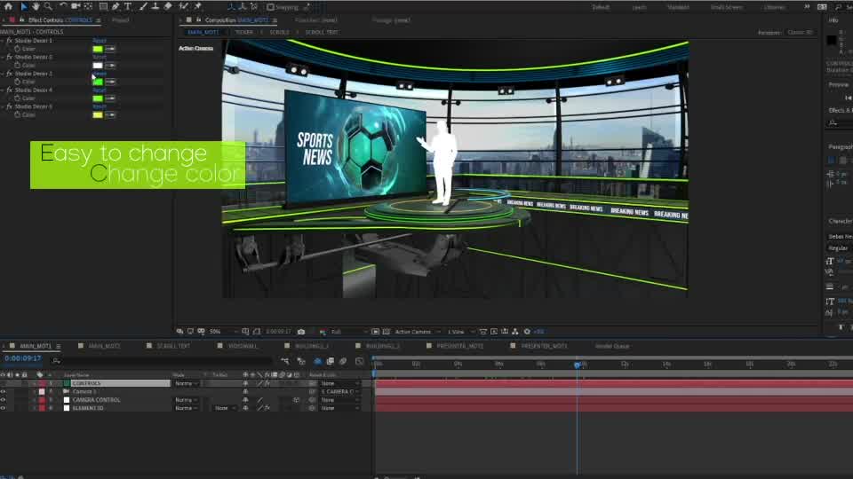
Task: Click the Home icon in the toolbar
Action: pyautogui.click(x=8, y=6)
